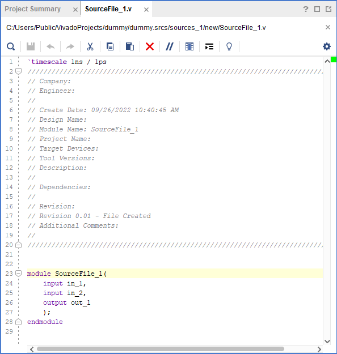Image resolution: width=337 pixels, height=354 pixels.
Task: Redo the edit with the forward arrow
Action: click(x=70, y=47)
